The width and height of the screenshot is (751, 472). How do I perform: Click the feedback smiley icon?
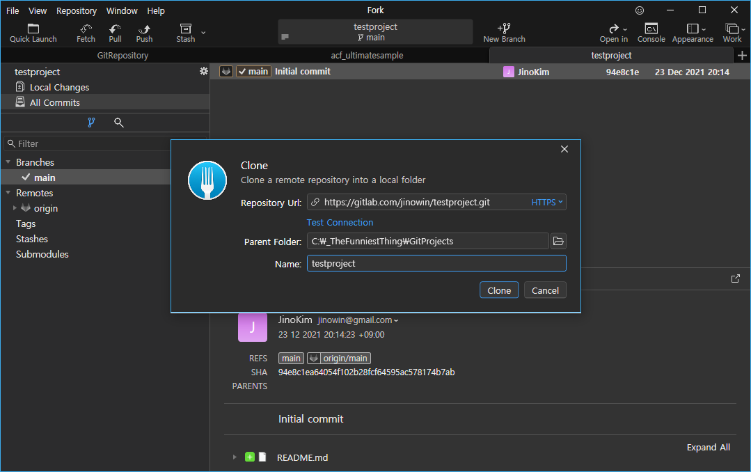640,10
